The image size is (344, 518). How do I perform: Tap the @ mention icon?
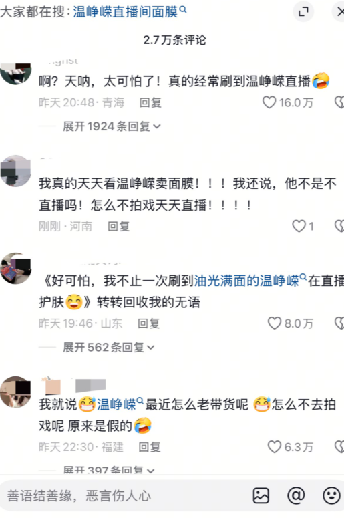tap(296, 495)
